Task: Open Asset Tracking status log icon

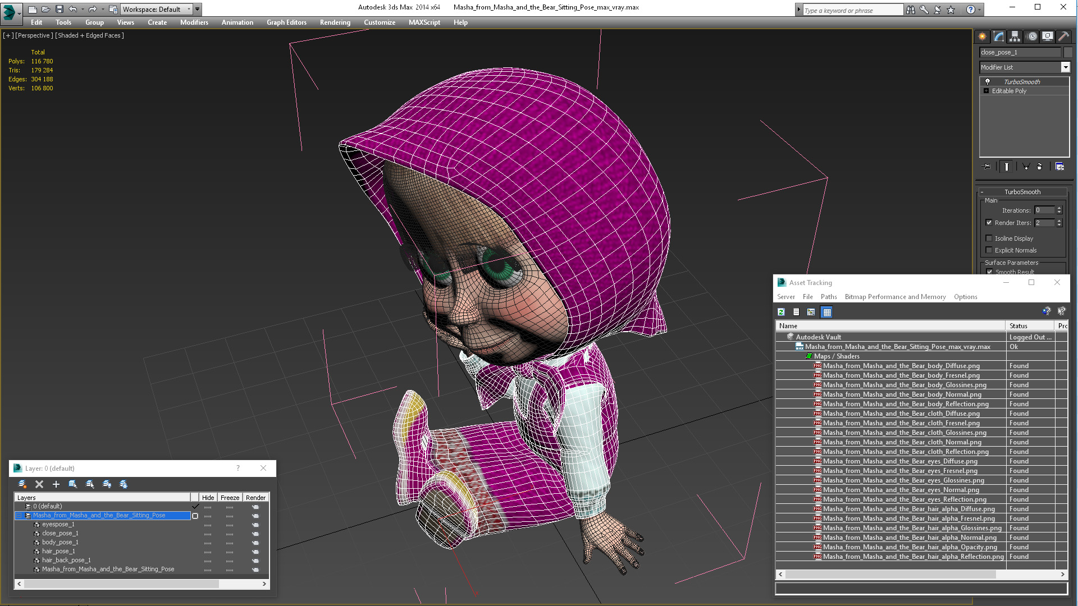Action: [x=796, y=312]
